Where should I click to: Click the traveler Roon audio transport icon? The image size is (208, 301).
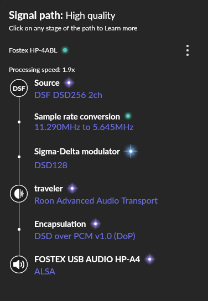[19, 194]
